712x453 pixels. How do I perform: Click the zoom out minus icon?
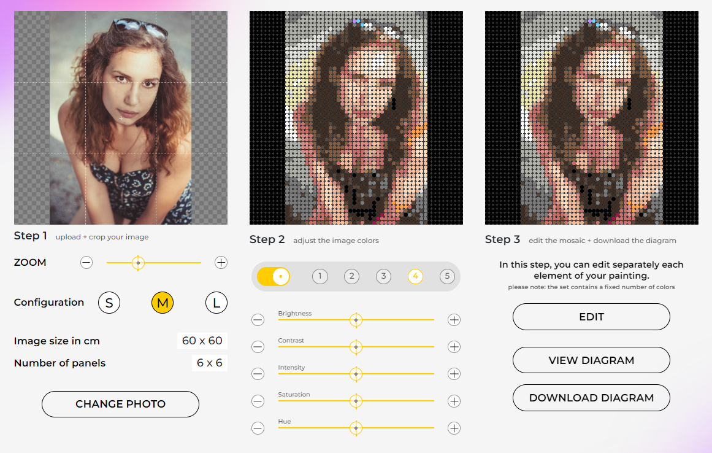click(x=86, y=263)
